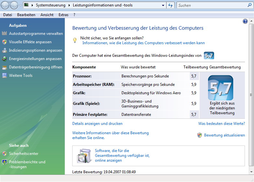Viewport: 254px width, 182px height.
Task: Open the Datei menu
Action: pyautogui.click(x=8, y=15)
